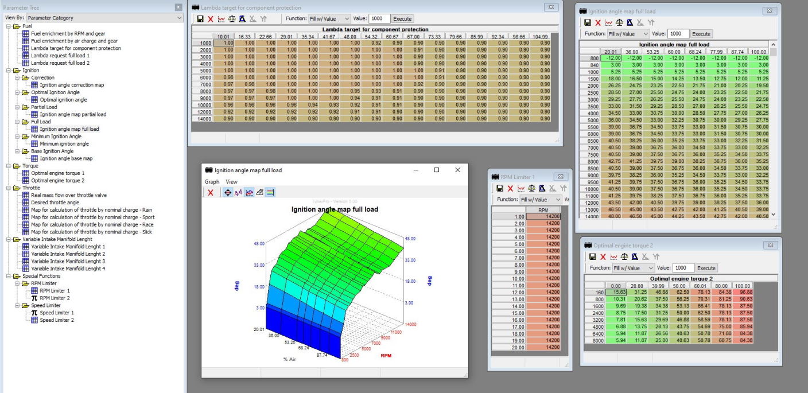
Task: Toggle the rotate/move crosshair tool in graph toolbar
Action: [227, 193]
